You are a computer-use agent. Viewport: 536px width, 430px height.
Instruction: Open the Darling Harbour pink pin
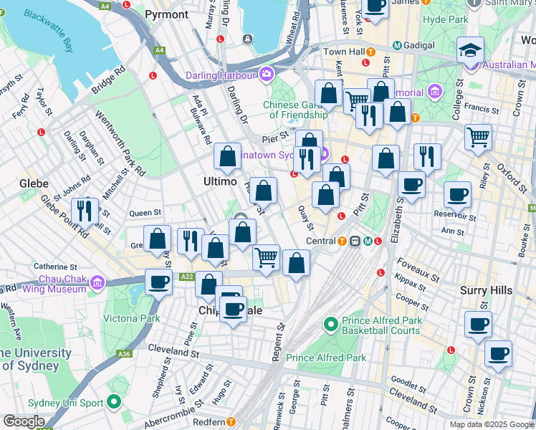tap(267, 74)
